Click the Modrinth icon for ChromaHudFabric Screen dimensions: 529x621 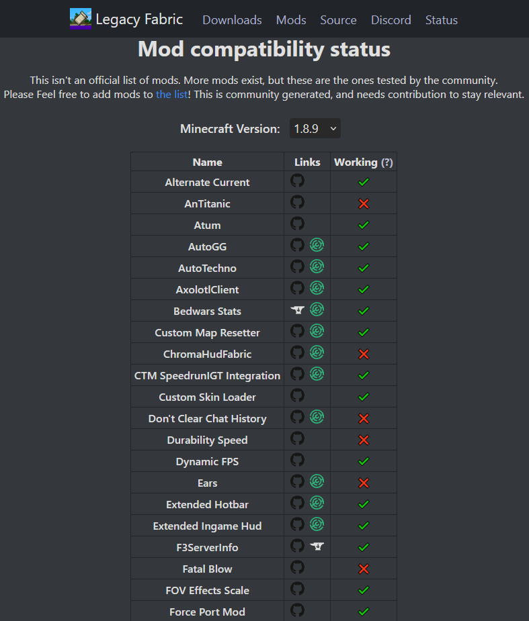[317, 352]
